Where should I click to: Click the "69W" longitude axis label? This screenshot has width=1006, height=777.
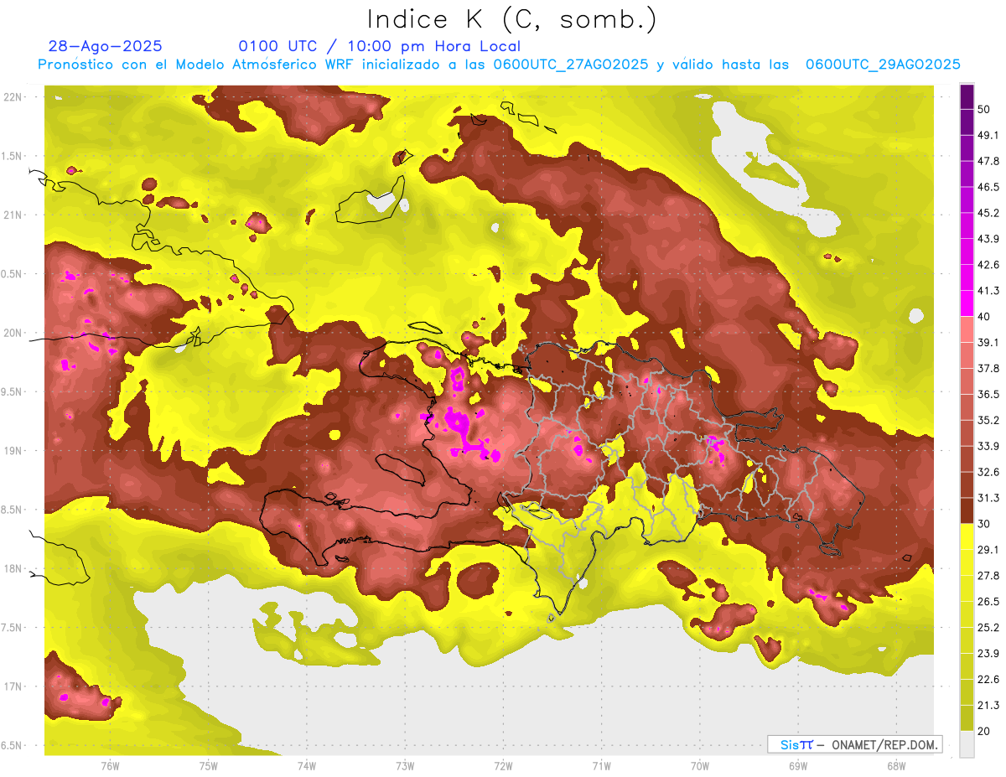coord(798,765)
